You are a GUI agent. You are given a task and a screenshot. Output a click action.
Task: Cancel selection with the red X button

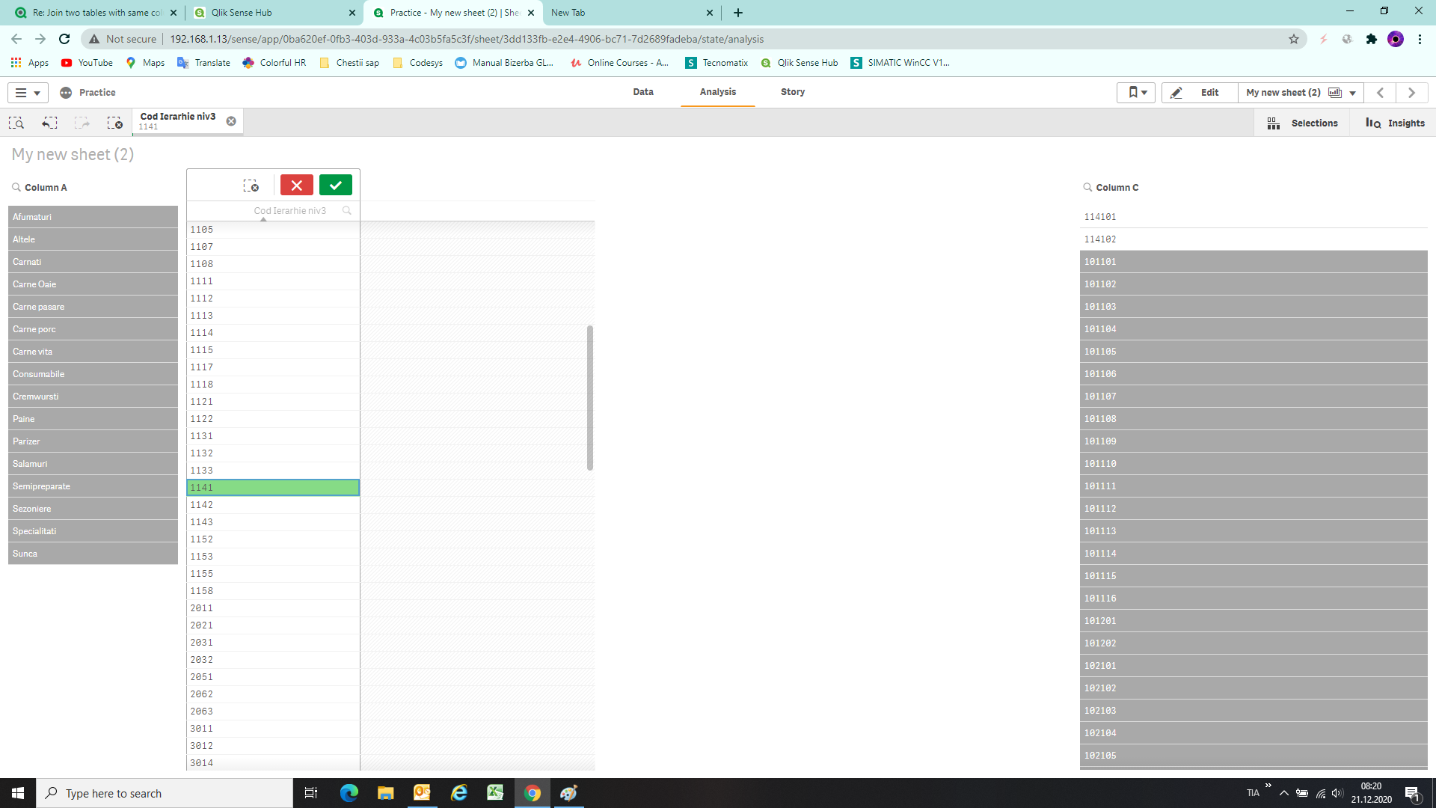point(296,185)
